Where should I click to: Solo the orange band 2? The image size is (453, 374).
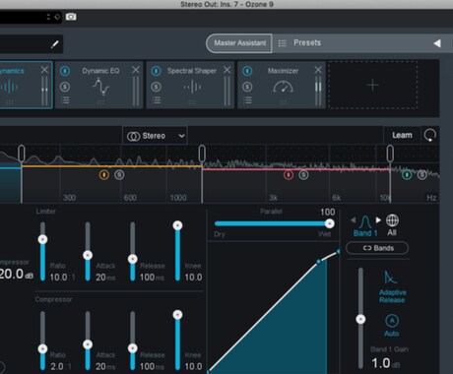[119, 175]
